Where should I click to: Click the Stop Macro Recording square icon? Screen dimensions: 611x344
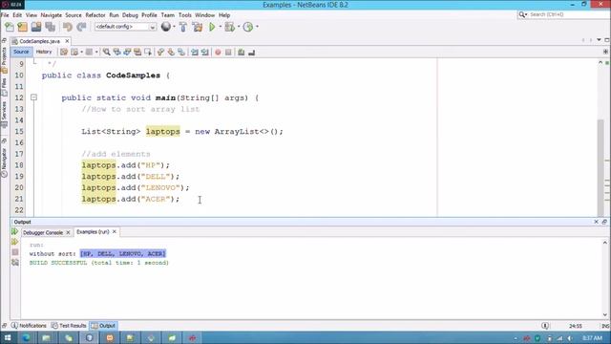point(228,53)
